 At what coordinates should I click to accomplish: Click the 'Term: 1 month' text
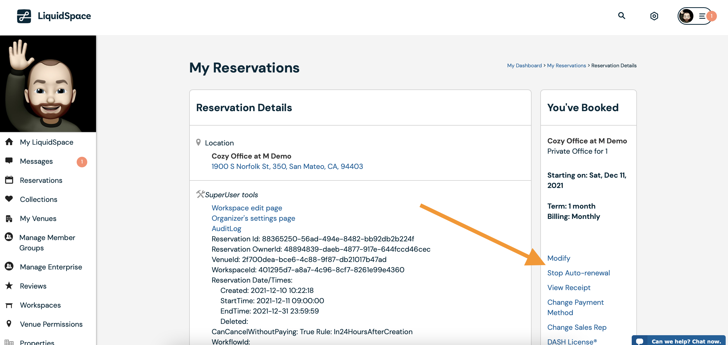pos(571,206)
